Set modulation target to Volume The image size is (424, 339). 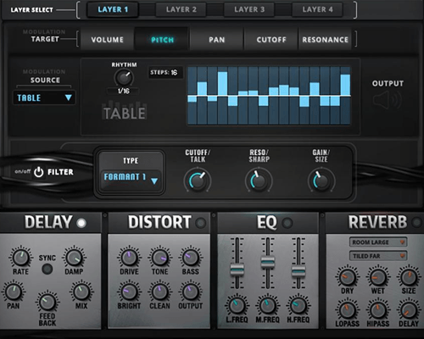107,40
